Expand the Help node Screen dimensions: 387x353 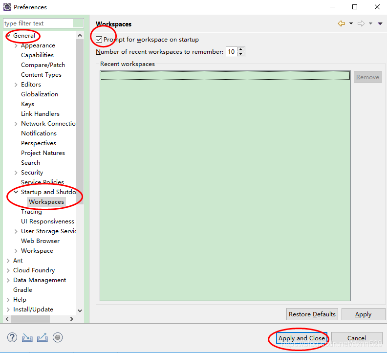[8, 300]
